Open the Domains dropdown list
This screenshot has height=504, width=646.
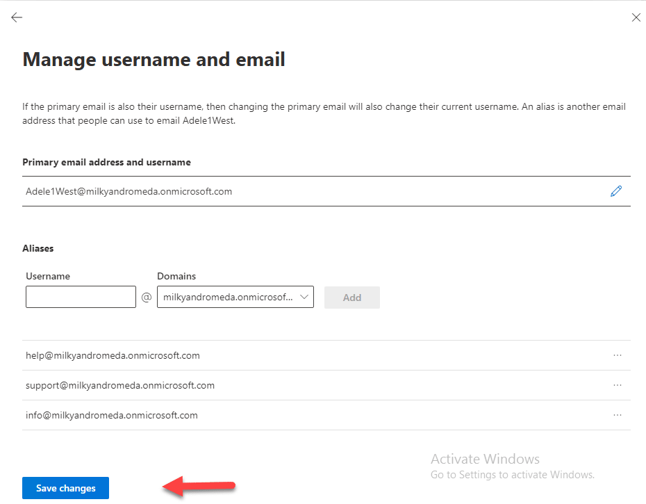pyautogui.click(x=235, y=297)
